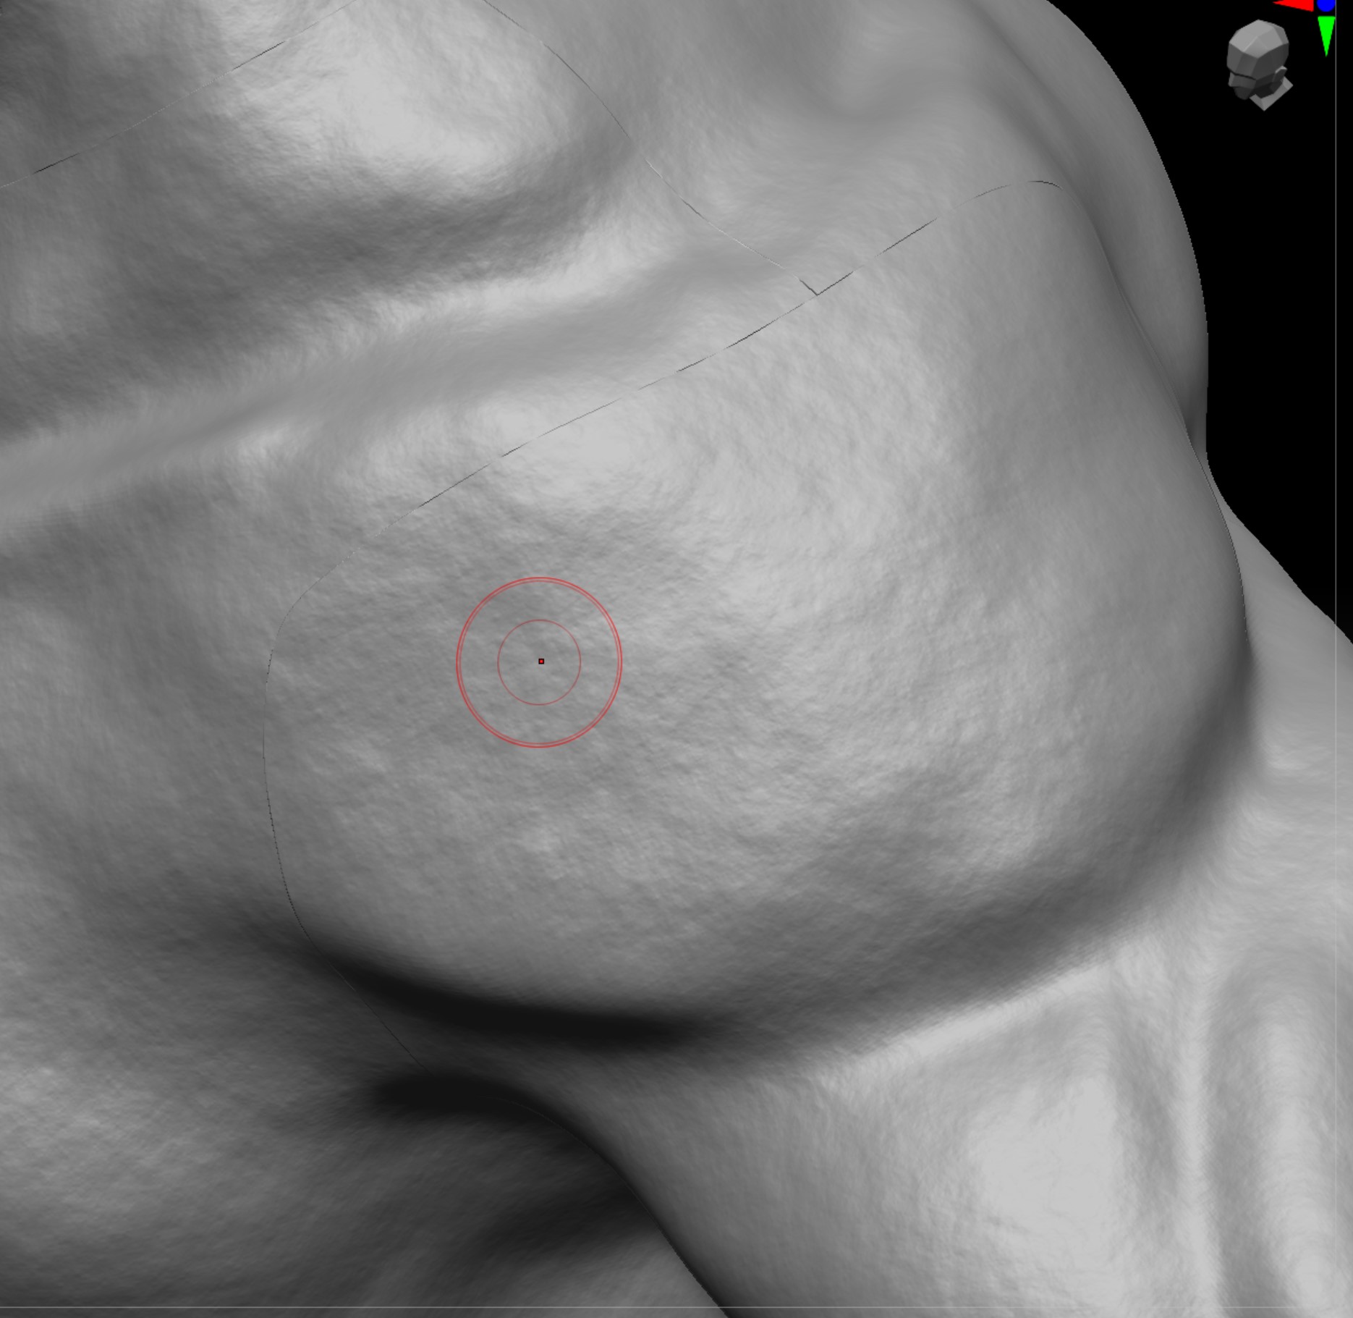Viewport: 1353px width, 1318px height.
Task: Click the red brush cursor center dot
Action: tap(541, 661)
